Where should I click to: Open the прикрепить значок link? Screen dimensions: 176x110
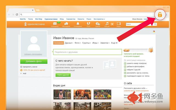(x=30, y=67)
